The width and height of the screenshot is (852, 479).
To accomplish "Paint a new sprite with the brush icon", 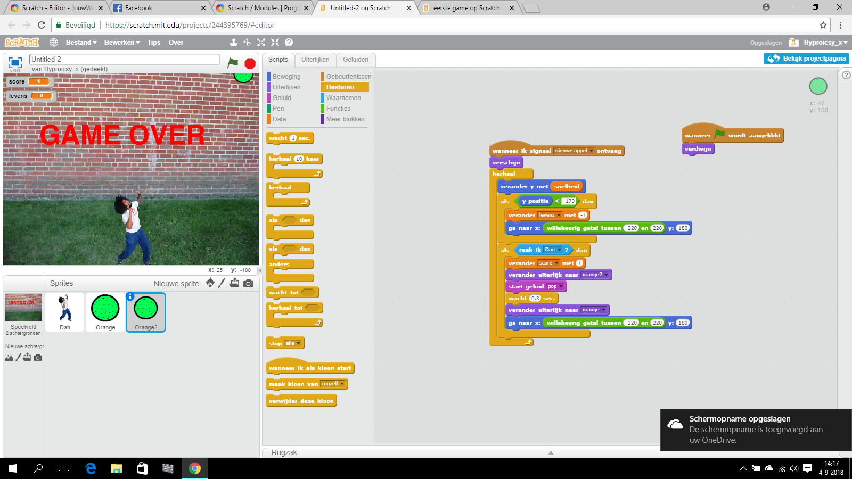I will coord(222,283).
